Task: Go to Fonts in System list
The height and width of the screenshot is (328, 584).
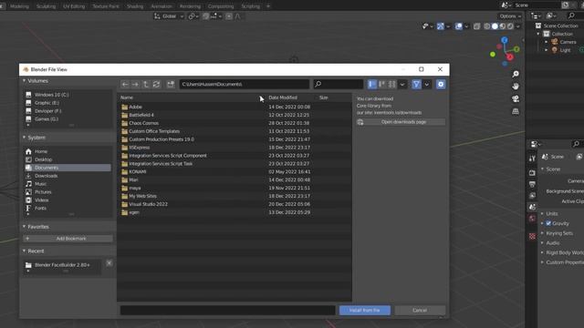Action: click(x=68, y=209)
